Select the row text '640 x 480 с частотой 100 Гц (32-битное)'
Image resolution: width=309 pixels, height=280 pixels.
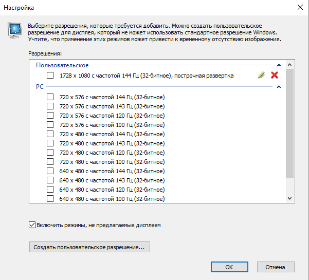[112, 199]
